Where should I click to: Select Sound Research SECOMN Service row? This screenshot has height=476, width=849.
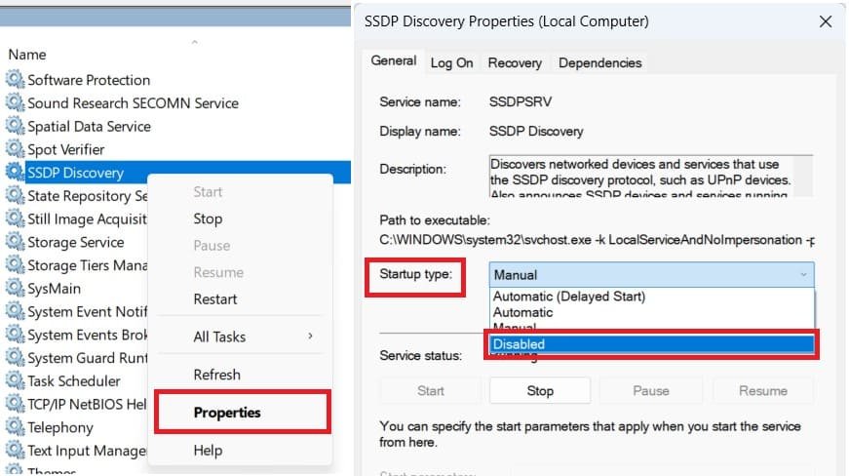[x=133, y=103]
